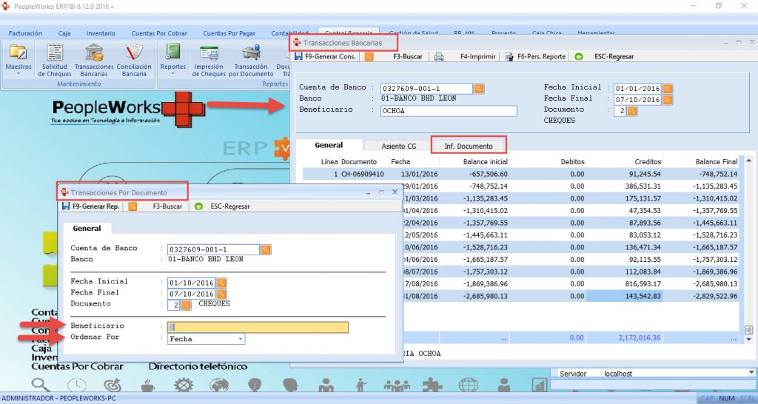
Task: Switch to the Asiento CG tab
Action: pos(398,146)
